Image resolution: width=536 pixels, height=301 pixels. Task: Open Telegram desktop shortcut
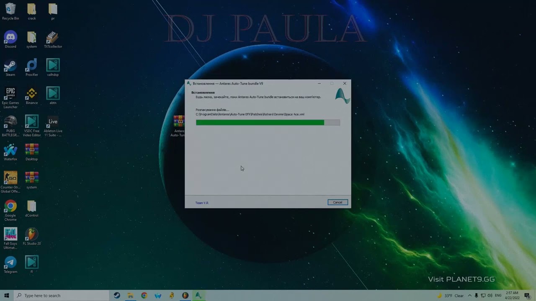(x=10, y=264)
